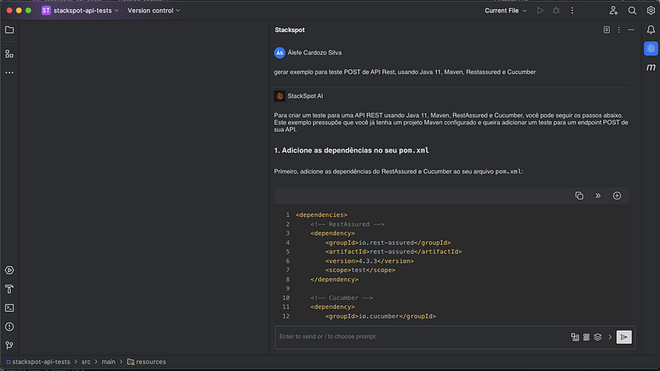Open the Problems tool window

(x=9, y=326)
